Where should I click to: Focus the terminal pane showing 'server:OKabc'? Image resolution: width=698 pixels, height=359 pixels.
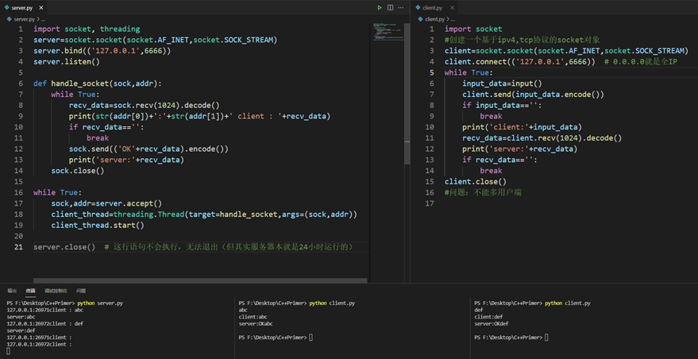point(352,327)
